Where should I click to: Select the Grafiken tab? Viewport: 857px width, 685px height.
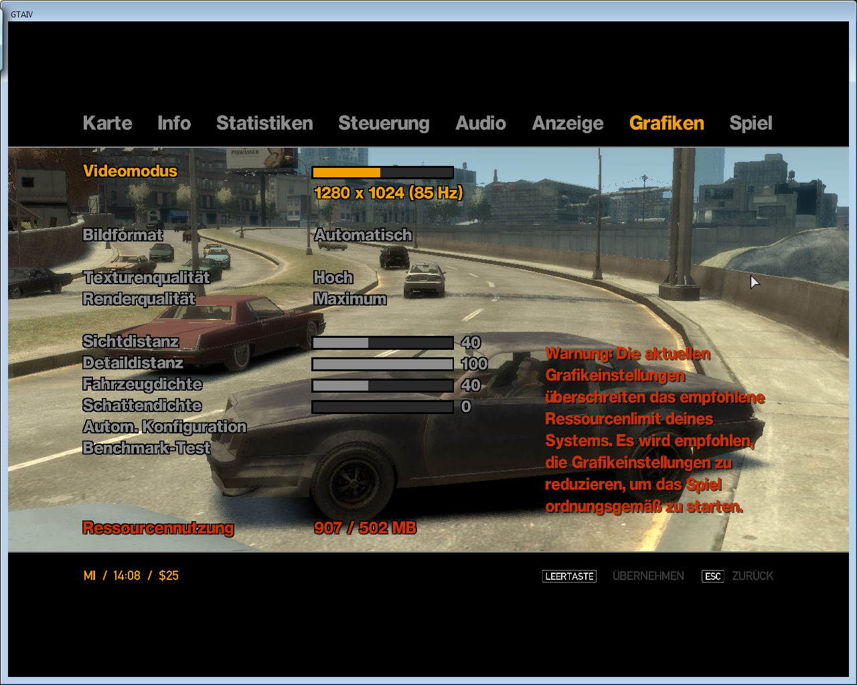point(667,123)
